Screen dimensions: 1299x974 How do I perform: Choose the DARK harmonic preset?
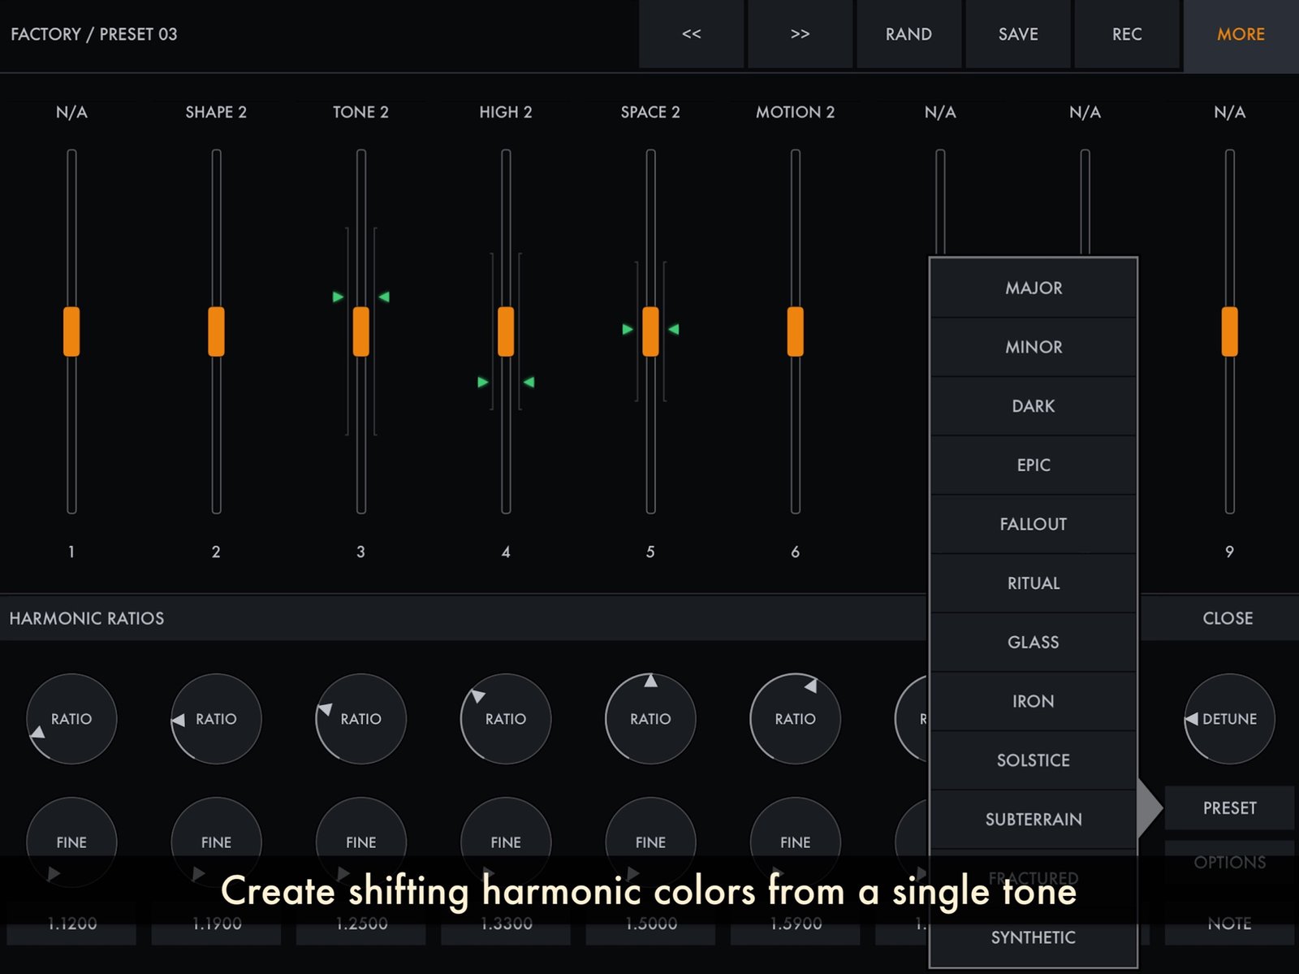(1034, 406)
